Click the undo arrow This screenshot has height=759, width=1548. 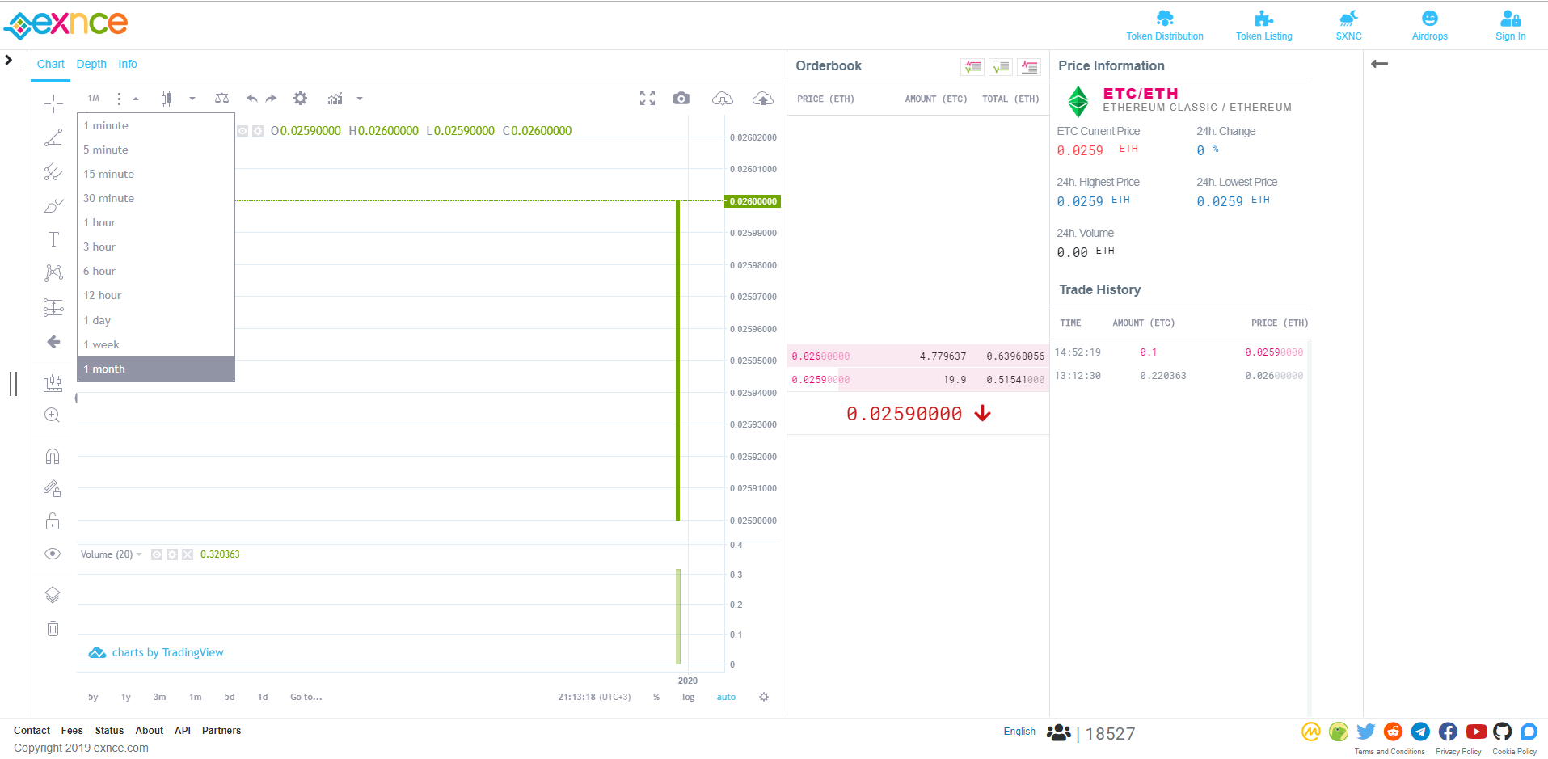[x=252, y=99]
